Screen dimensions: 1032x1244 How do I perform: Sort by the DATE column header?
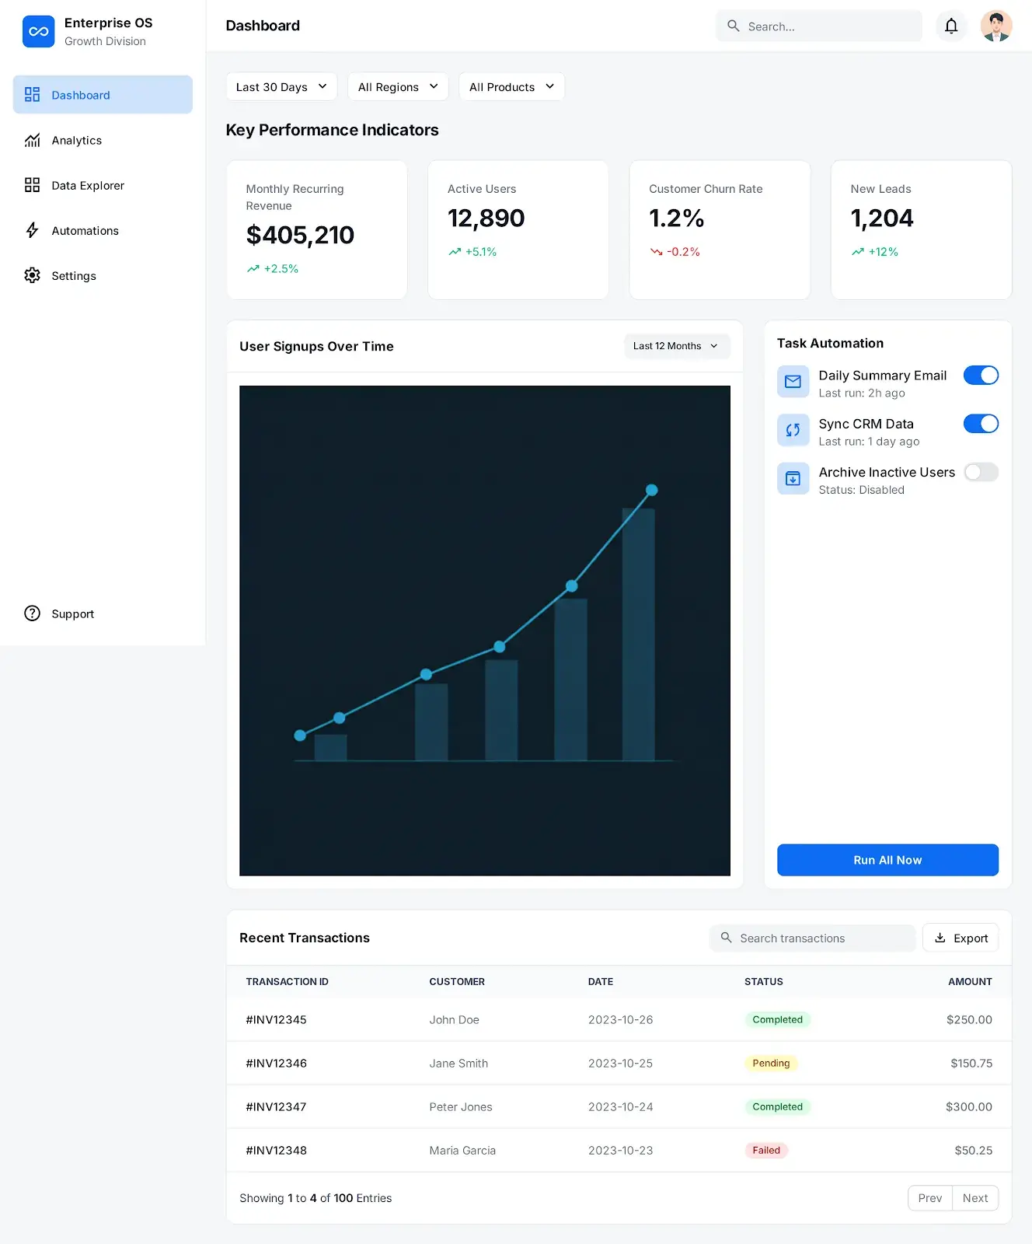coord(600,981)
